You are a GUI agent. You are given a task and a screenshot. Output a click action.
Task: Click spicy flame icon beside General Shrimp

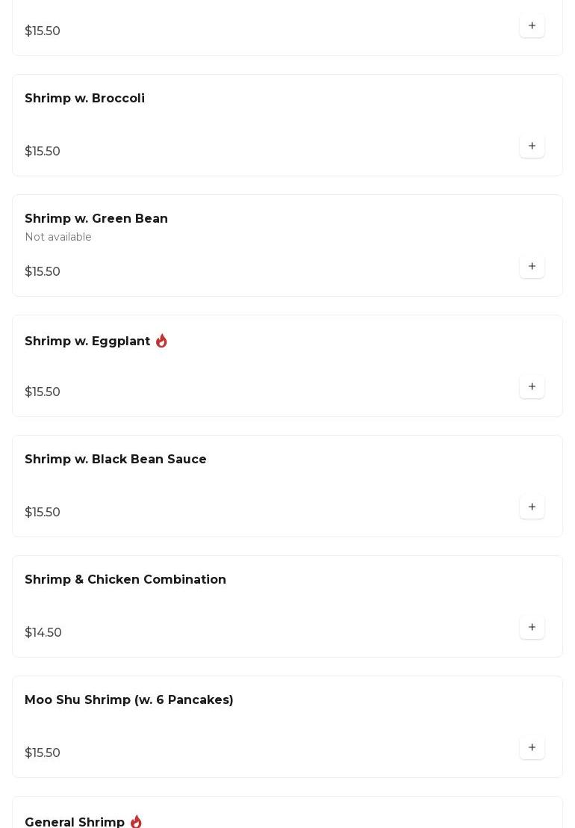(x=136, y=821)
